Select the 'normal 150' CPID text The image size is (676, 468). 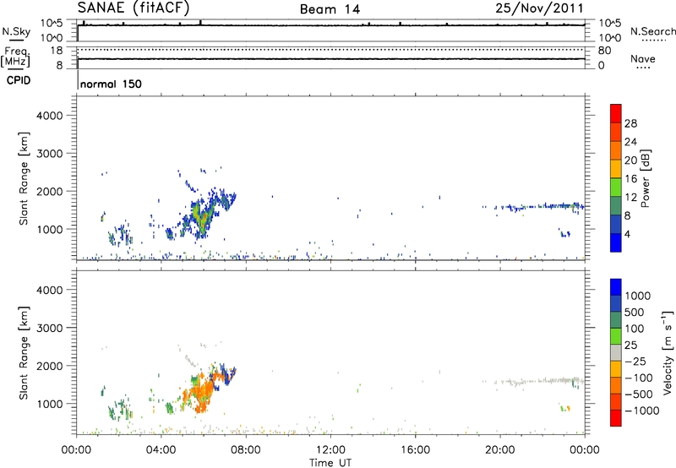coord(111,84)
